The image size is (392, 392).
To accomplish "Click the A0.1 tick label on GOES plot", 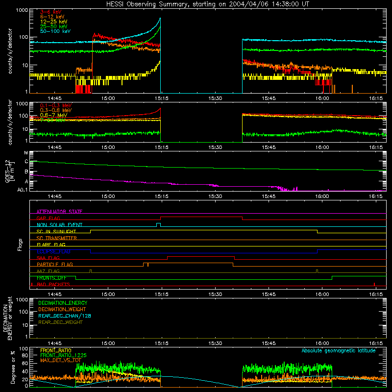I will (23, 190).
